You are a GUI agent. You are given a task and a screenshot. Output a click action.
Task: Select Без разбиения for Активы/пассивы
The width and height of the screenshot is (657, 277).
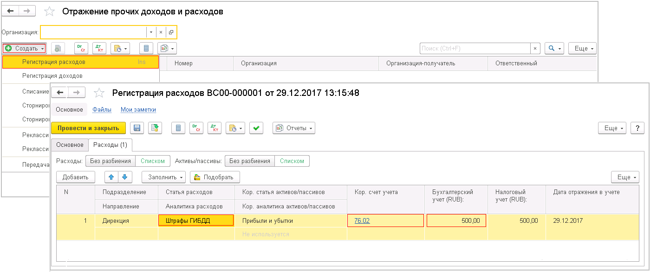pyautogui.click(x=250, y=161)
